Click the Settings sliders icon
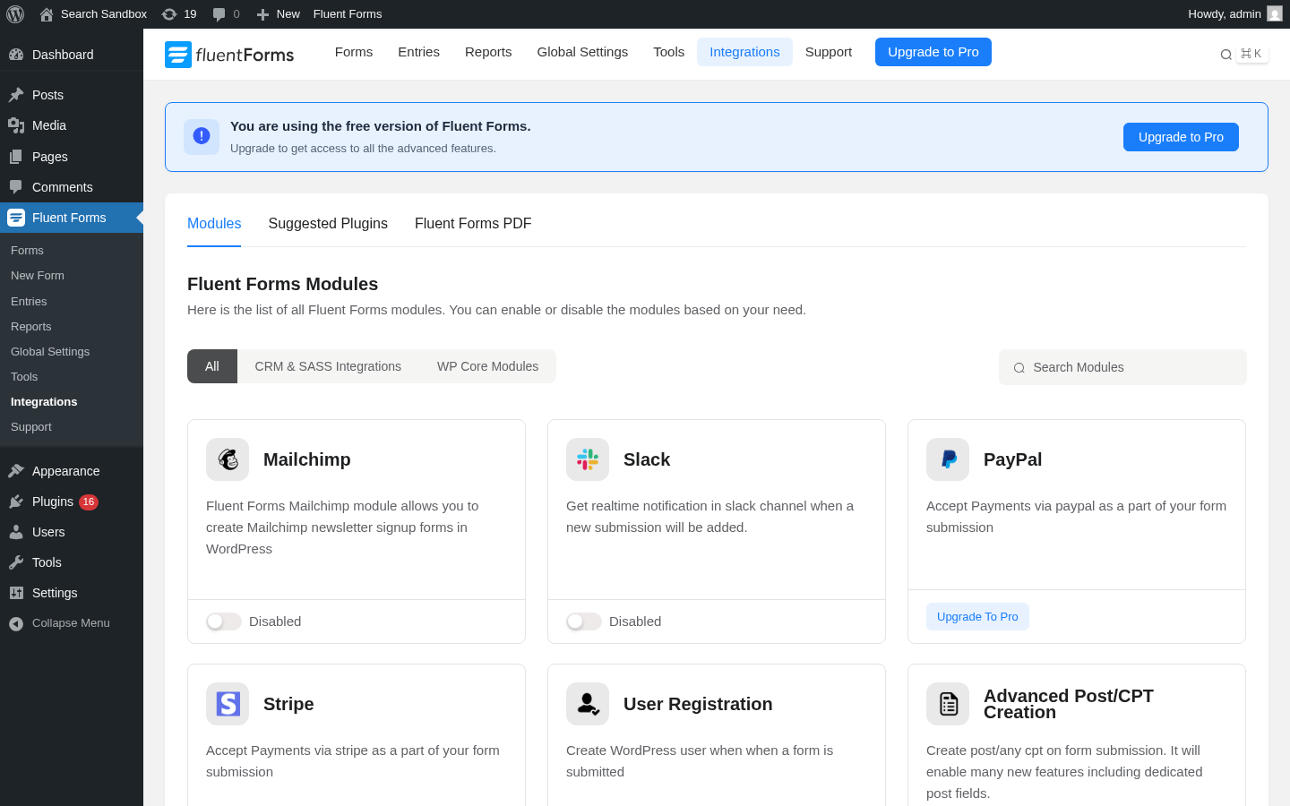This screenshot has height=806, width=1290. [x=16, y=593]
